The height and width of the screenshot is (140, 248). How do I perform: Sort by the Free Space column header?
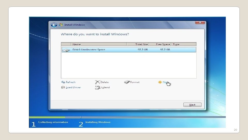click(160, 44)
